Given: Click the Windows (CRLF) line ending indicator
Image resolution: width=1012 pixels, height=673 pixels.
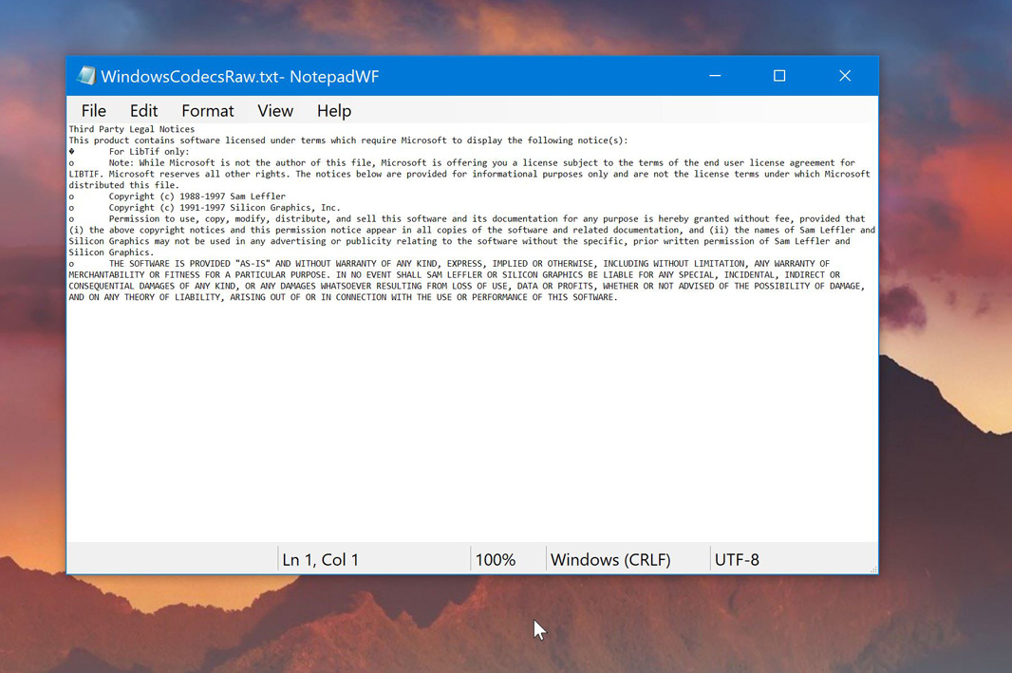Looking at the screenshot, I should (610, 560).
